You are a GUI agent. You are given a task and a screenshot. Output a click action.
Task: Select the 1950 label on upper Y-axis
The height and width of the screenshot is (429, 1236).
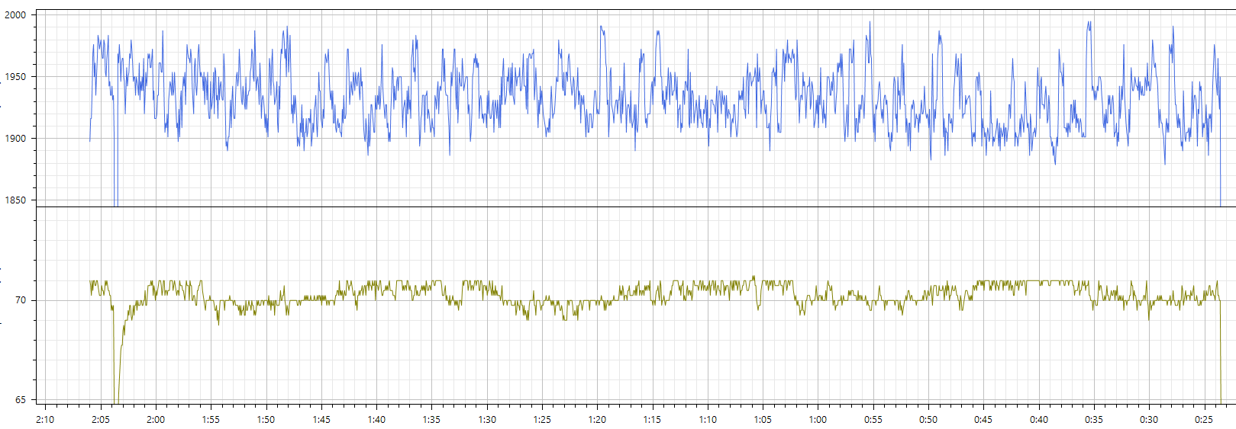coord(15,77)
